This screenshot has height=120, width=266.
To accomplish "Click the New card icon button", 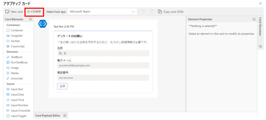I will 8,12.
